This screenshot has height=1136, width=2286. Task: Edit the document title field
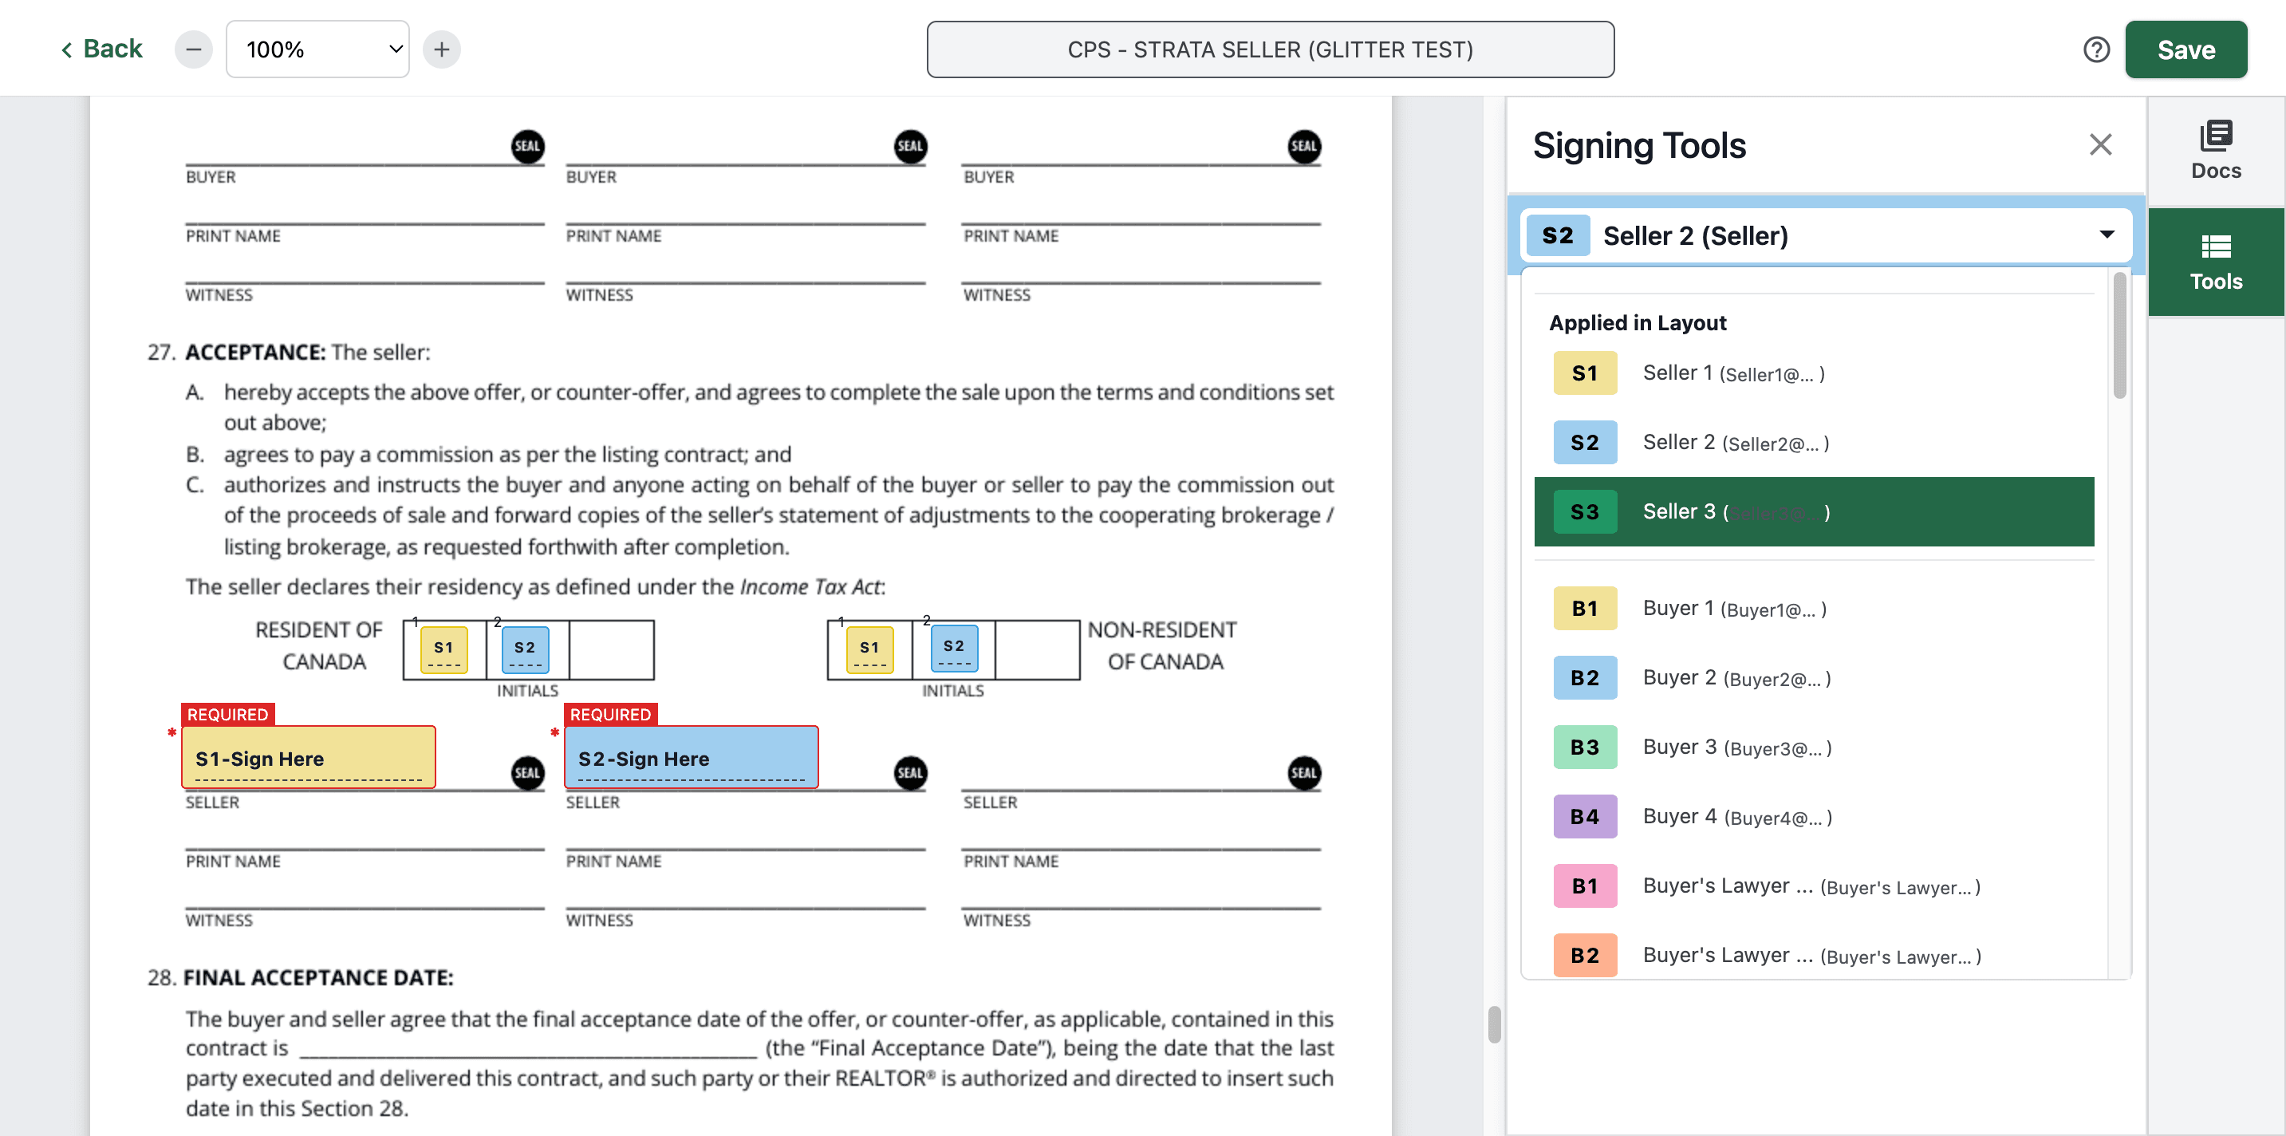1270,49
